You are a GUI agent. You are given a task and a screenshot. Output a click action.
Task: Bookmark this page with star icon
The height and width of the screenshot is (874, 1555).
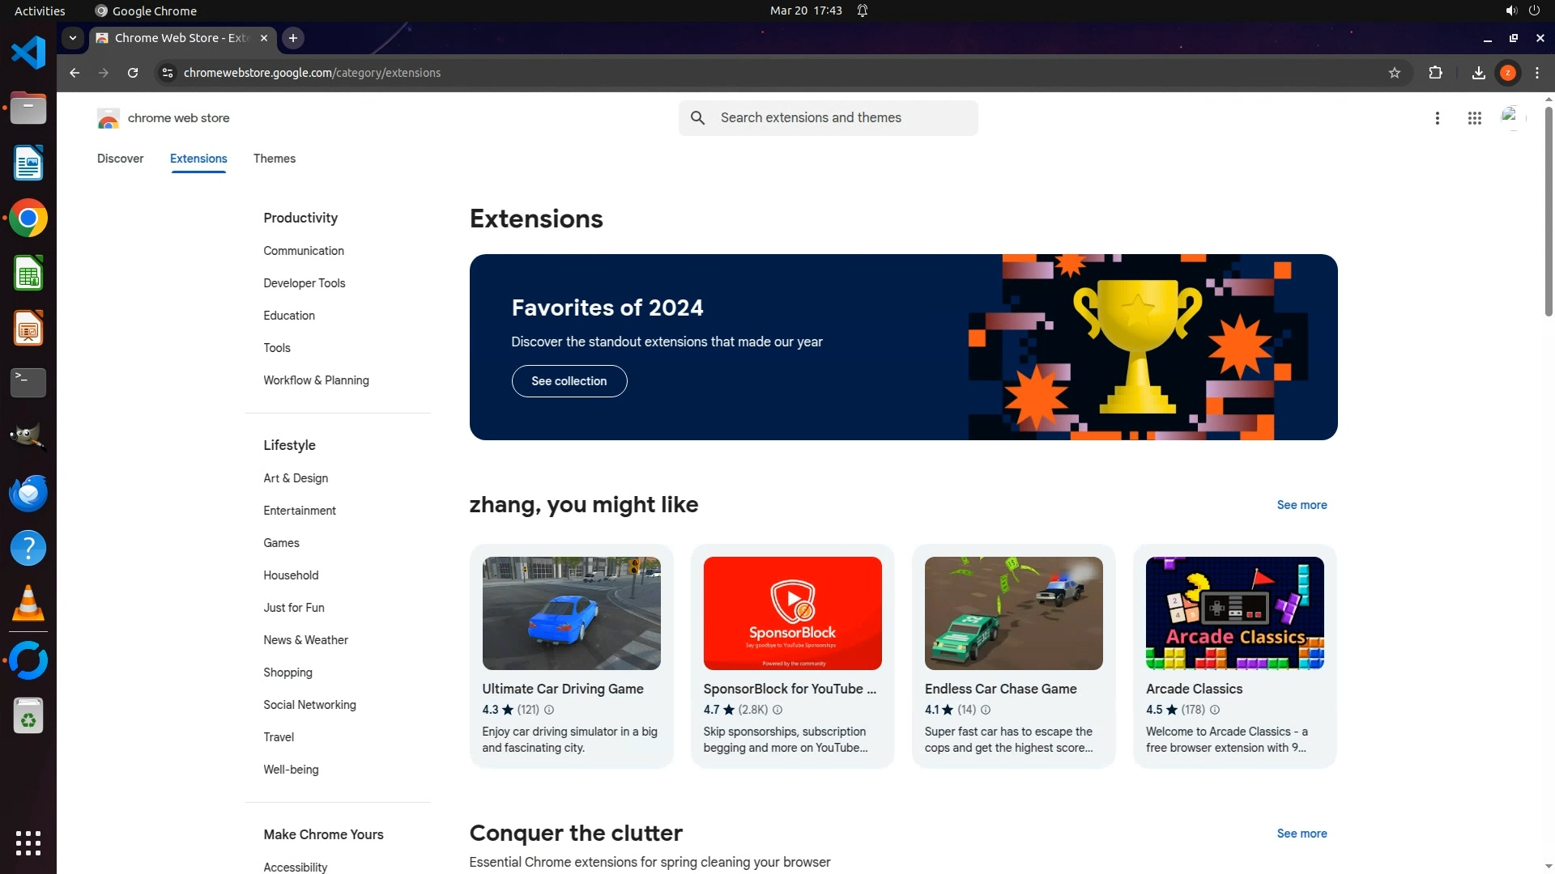pos(1394,73)
